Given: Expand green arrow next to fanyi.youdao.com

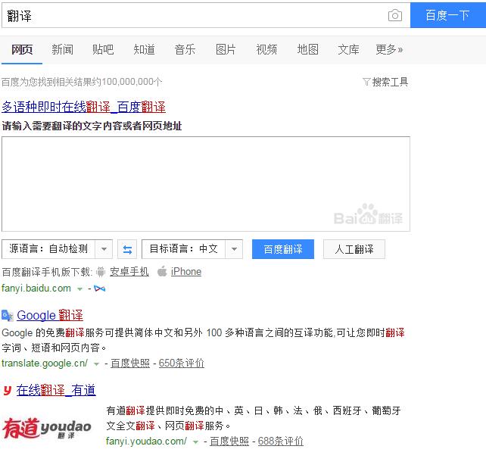Looking at the screenshot, I should tap(195, 442).
